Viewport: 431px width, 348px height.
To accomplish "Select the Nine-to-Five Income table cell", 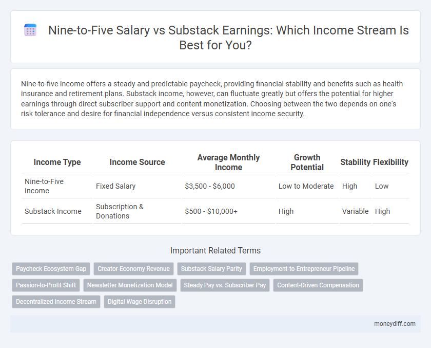I will click(x=57, y=186).
